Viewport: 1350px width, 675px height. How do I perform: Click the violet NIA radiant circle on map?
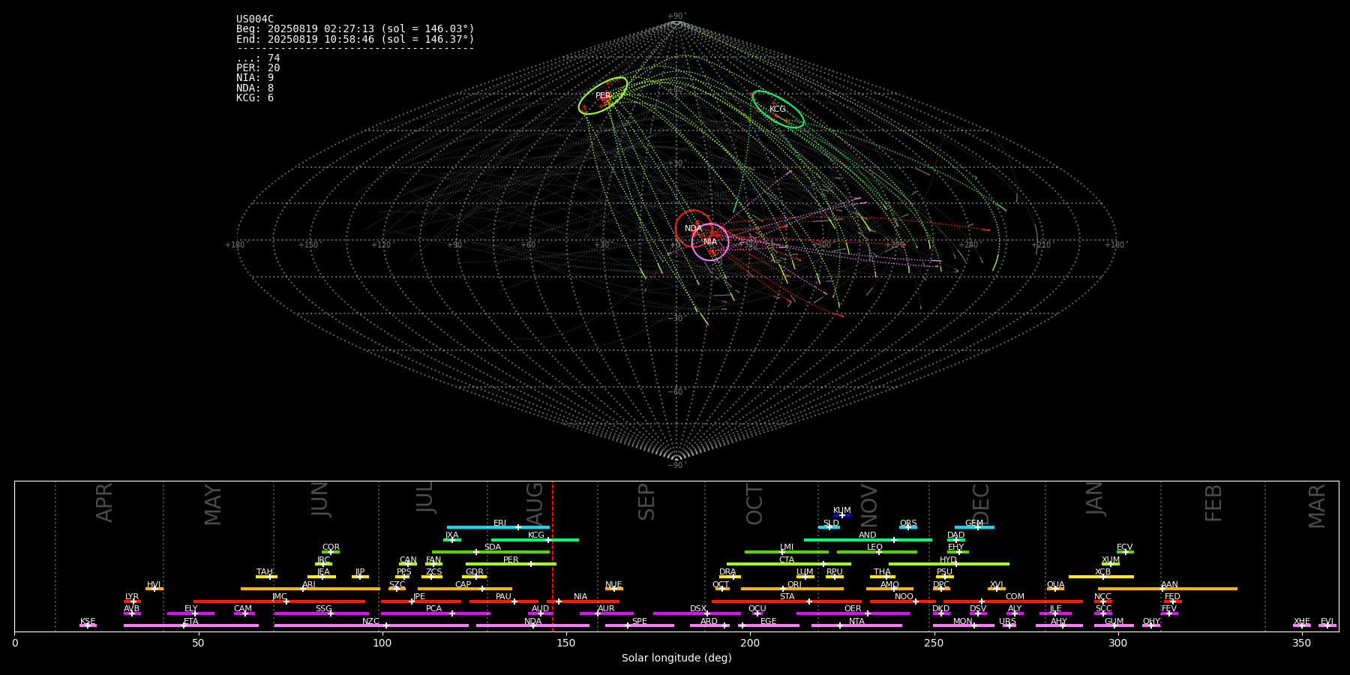click(x=710, y=242)
